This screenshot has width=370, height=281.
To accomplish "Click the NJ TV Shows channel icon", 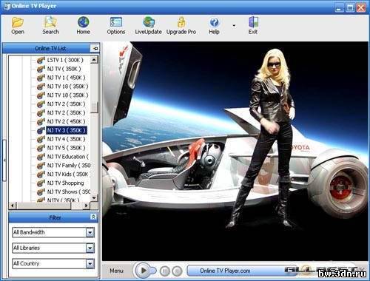I will 41,192.
